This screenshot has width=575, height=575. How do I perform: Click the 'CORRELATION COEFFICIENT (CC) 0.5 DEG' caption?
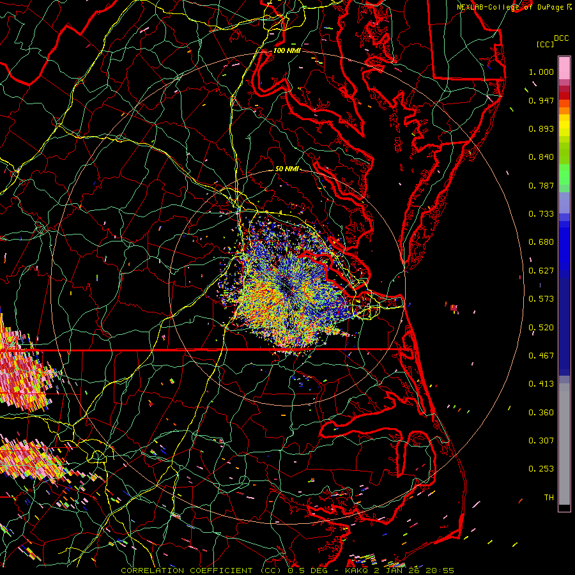pyautogui.click(x=225, y=571)
